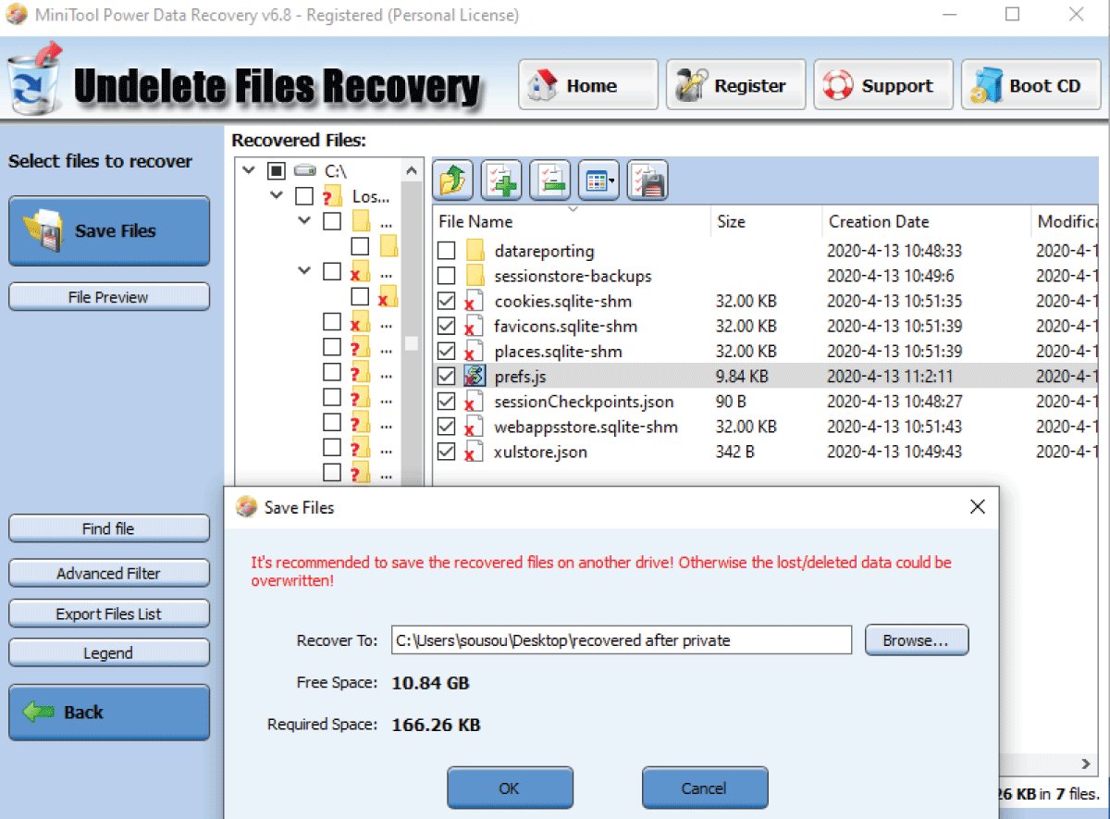Select the places.sqlite-shm file name

(559, 352)
